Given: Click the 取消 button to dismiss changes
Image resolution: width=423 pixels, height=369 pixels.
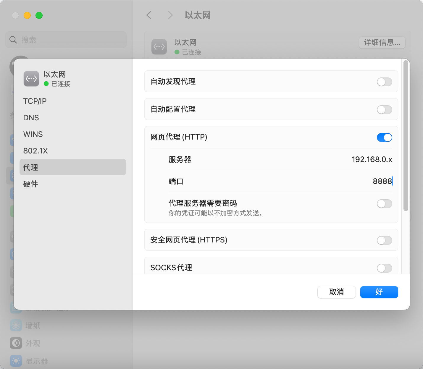Looking at the screenshot, I should coord(336,292).
